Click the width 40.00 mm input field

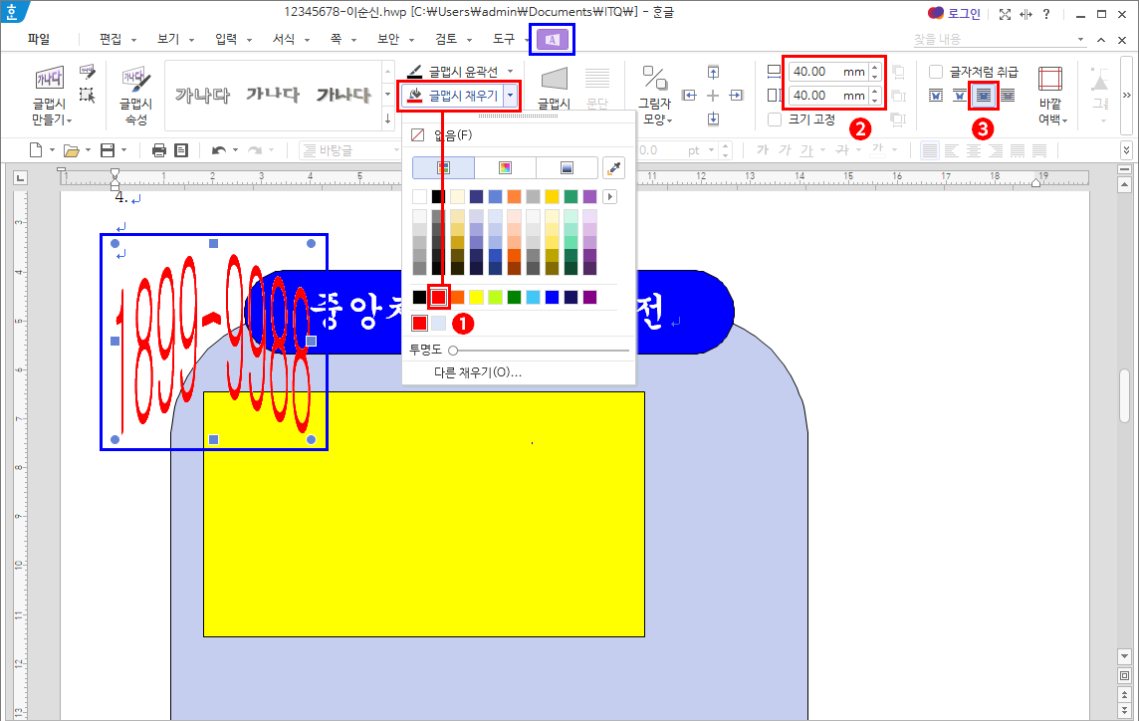coord(828,72)
